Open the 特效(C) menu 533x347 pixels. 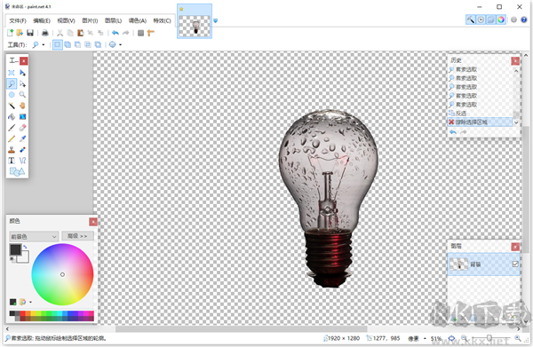pos(162,20)
